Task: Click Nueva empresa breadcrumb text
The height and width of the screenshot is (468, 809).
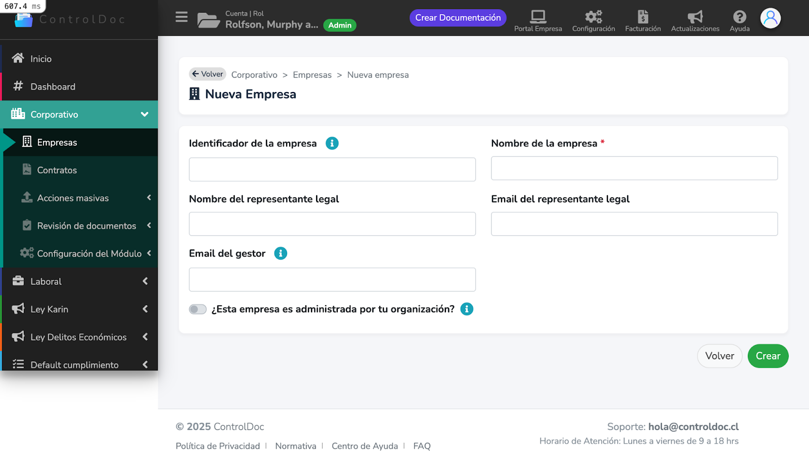Action: (378, 75)
